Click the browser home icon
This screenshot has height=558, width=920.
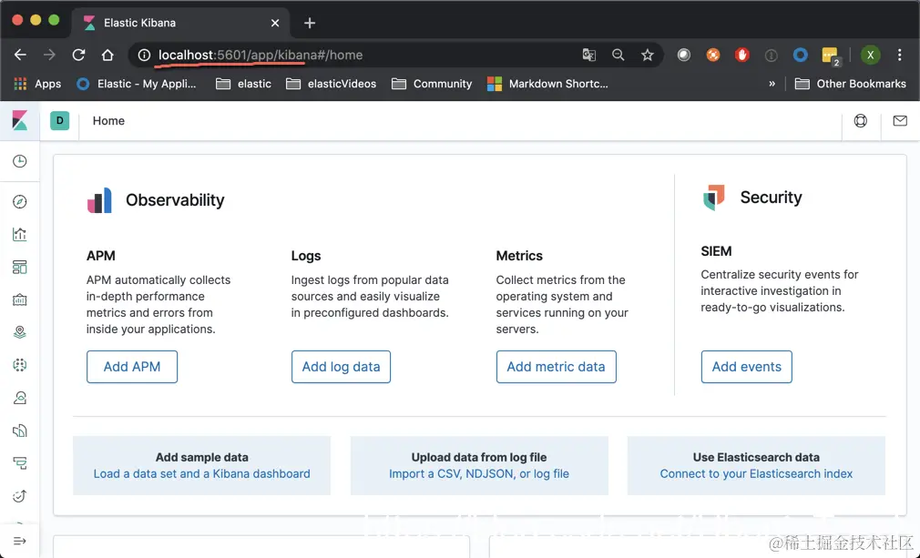point(107,56)
